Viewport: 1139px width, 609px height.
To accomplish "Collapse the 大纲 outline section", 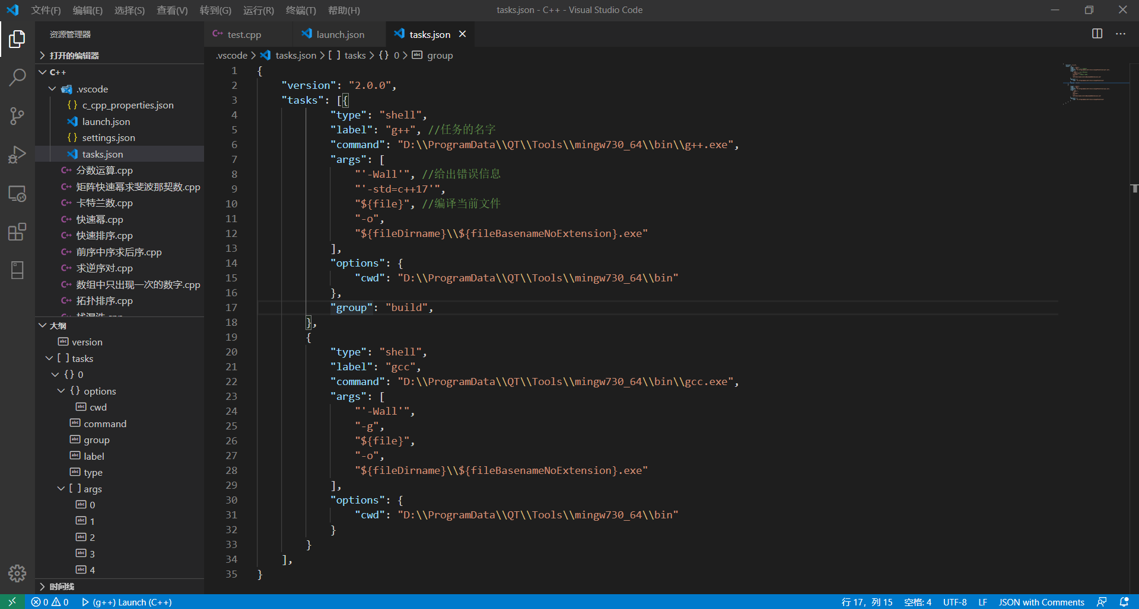I will pos(120,326).
